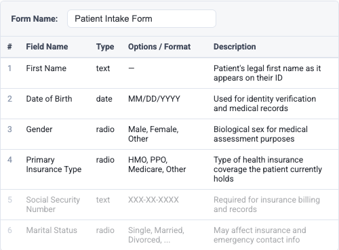Image resolution: width=339 pixels, height=250 pixels.
Task: Click the description 'May affect insurance and emergency contact info'
Action: (260, 235)
